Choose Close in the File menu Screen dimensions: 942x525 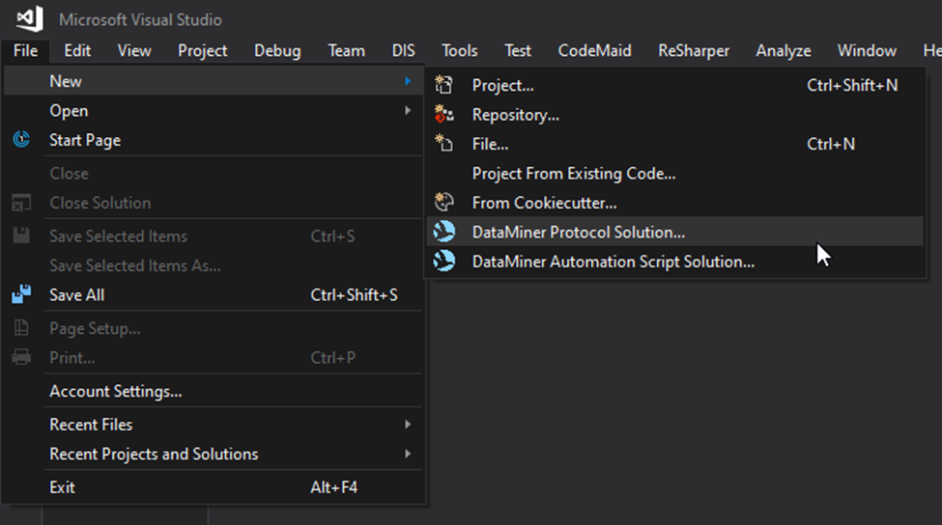tap(213, 174)
